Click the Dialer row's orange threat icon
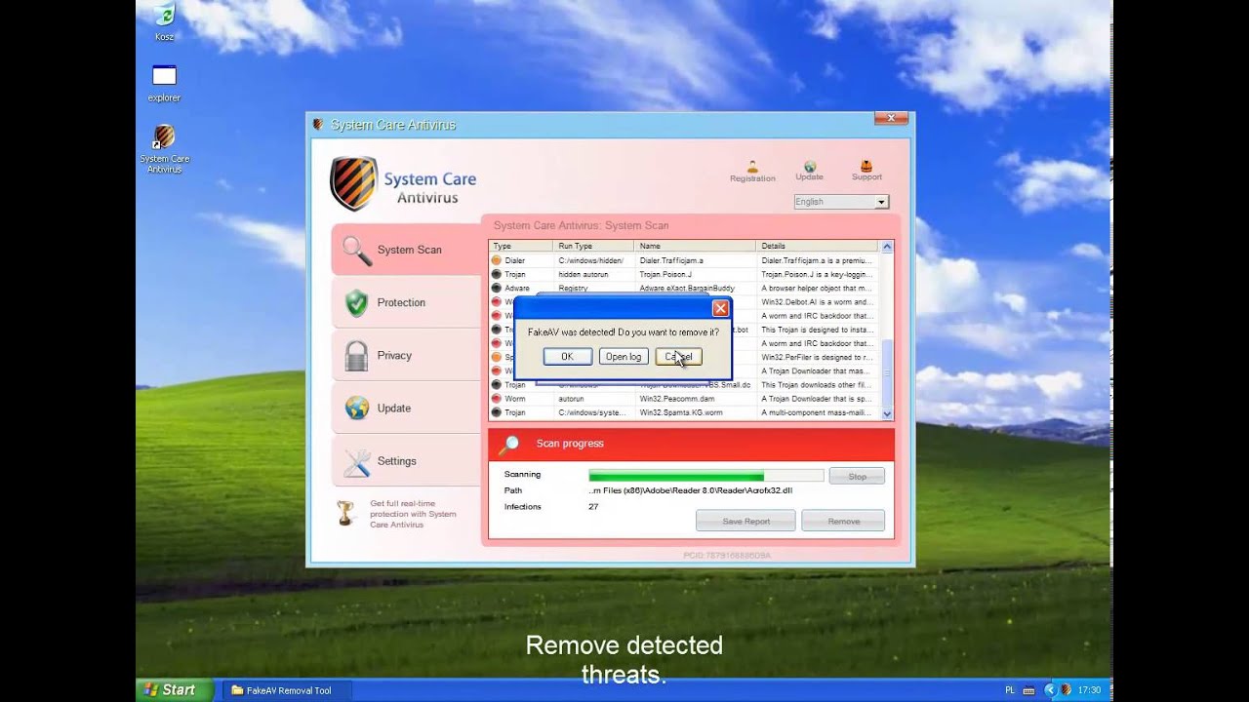The image size is (1249, 702). (497, 260)
